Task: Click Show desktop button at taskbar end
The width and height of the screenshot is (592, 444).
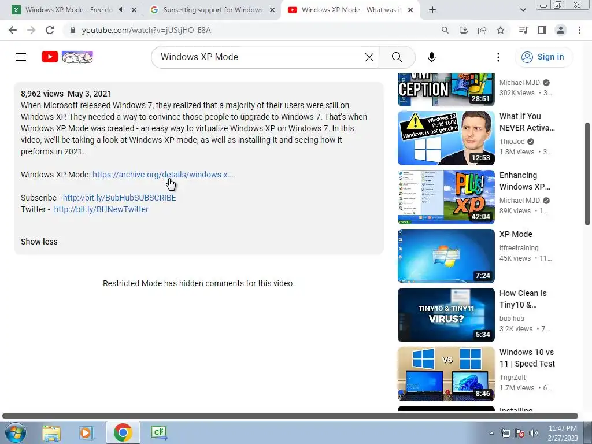Action: (x=588, y=432)
